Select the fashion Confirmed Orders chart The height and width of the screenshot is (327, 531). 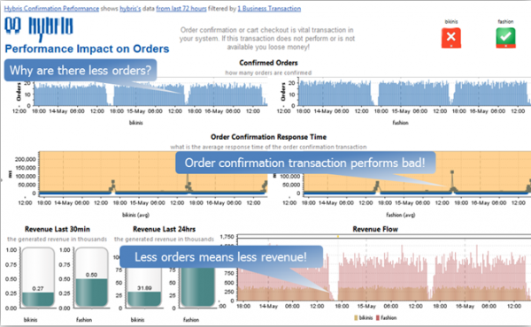tap(414, 93)
